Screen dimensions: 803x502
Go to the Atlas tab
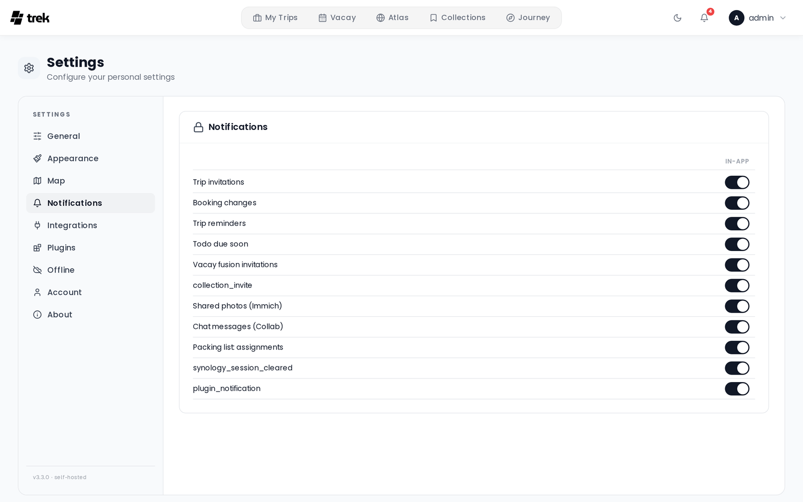tap(392, 18)
